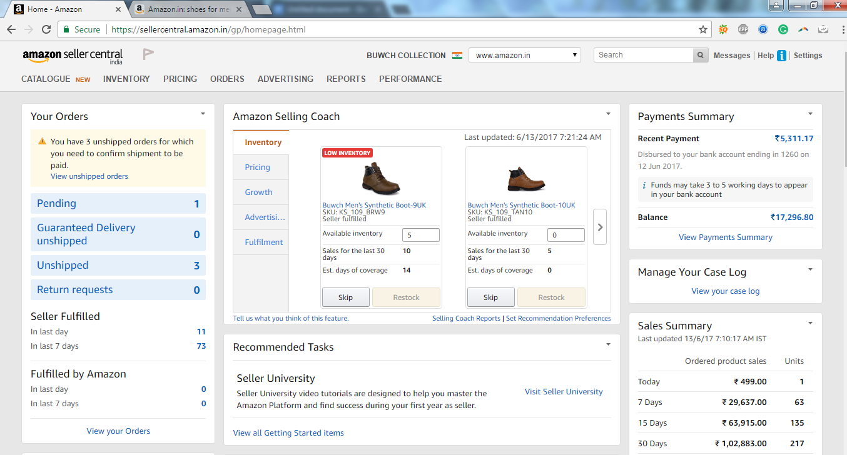This screenshot has width=847, height=455.
Task: Open the PRICING menu
Action: [x=180, y=79]
